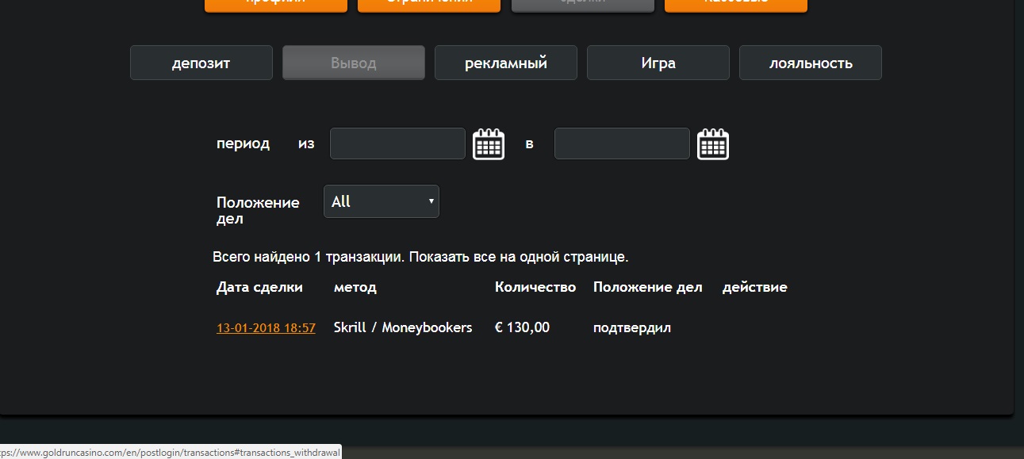Click the Дата сделки column header

click(x=259, y=287)
